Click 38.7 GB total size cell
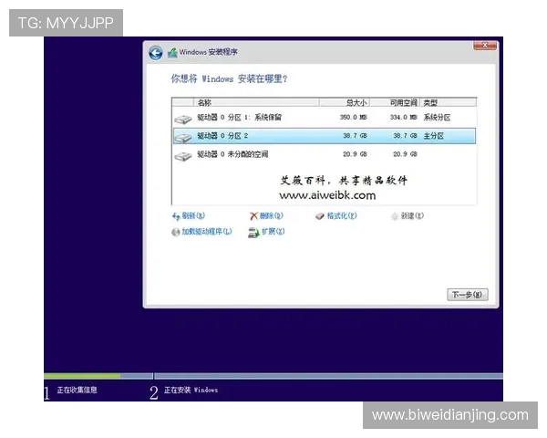The image size is (547, 438). pyautogui.click(x=355, y=136)
